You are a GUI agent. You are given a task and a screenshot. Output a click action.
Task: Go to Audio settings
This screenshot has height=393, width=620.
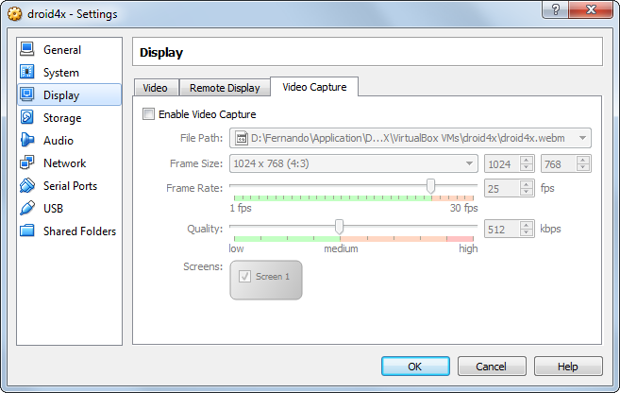coord(70,140)
